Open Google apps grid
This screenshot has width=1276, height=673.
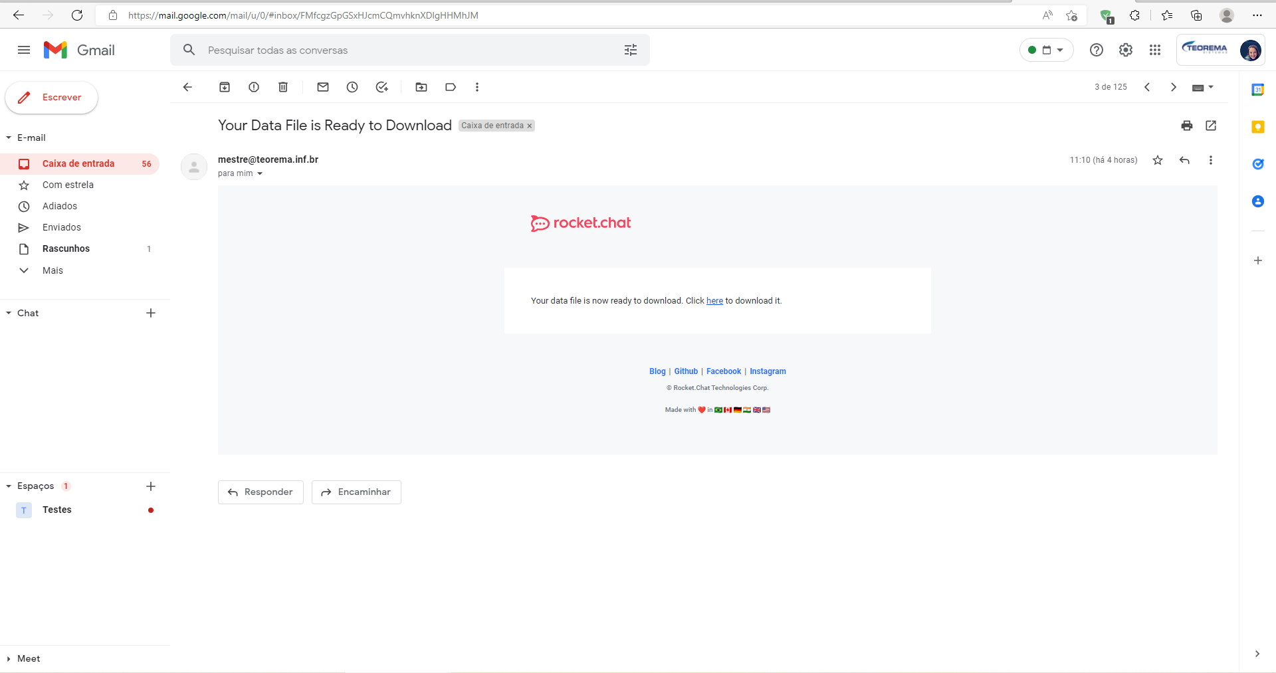(x=1155, y=50)
